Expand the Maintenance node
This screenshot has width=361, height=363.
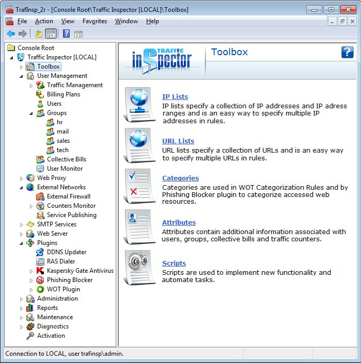pos(21,318)
